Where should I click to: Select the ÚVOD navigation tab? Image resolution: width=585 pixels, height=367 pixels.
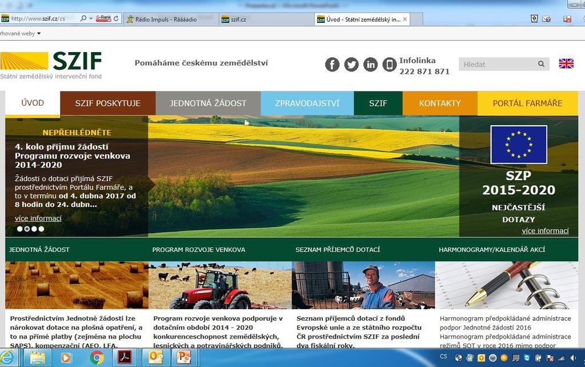(x=33, y=103)
